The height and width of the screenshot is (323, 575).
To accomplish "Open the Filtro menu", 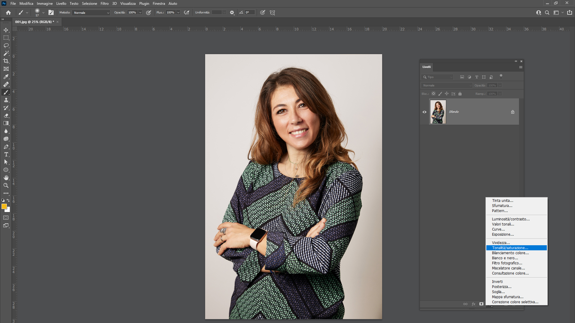I will pyautogui.click(x=105, y=4).
